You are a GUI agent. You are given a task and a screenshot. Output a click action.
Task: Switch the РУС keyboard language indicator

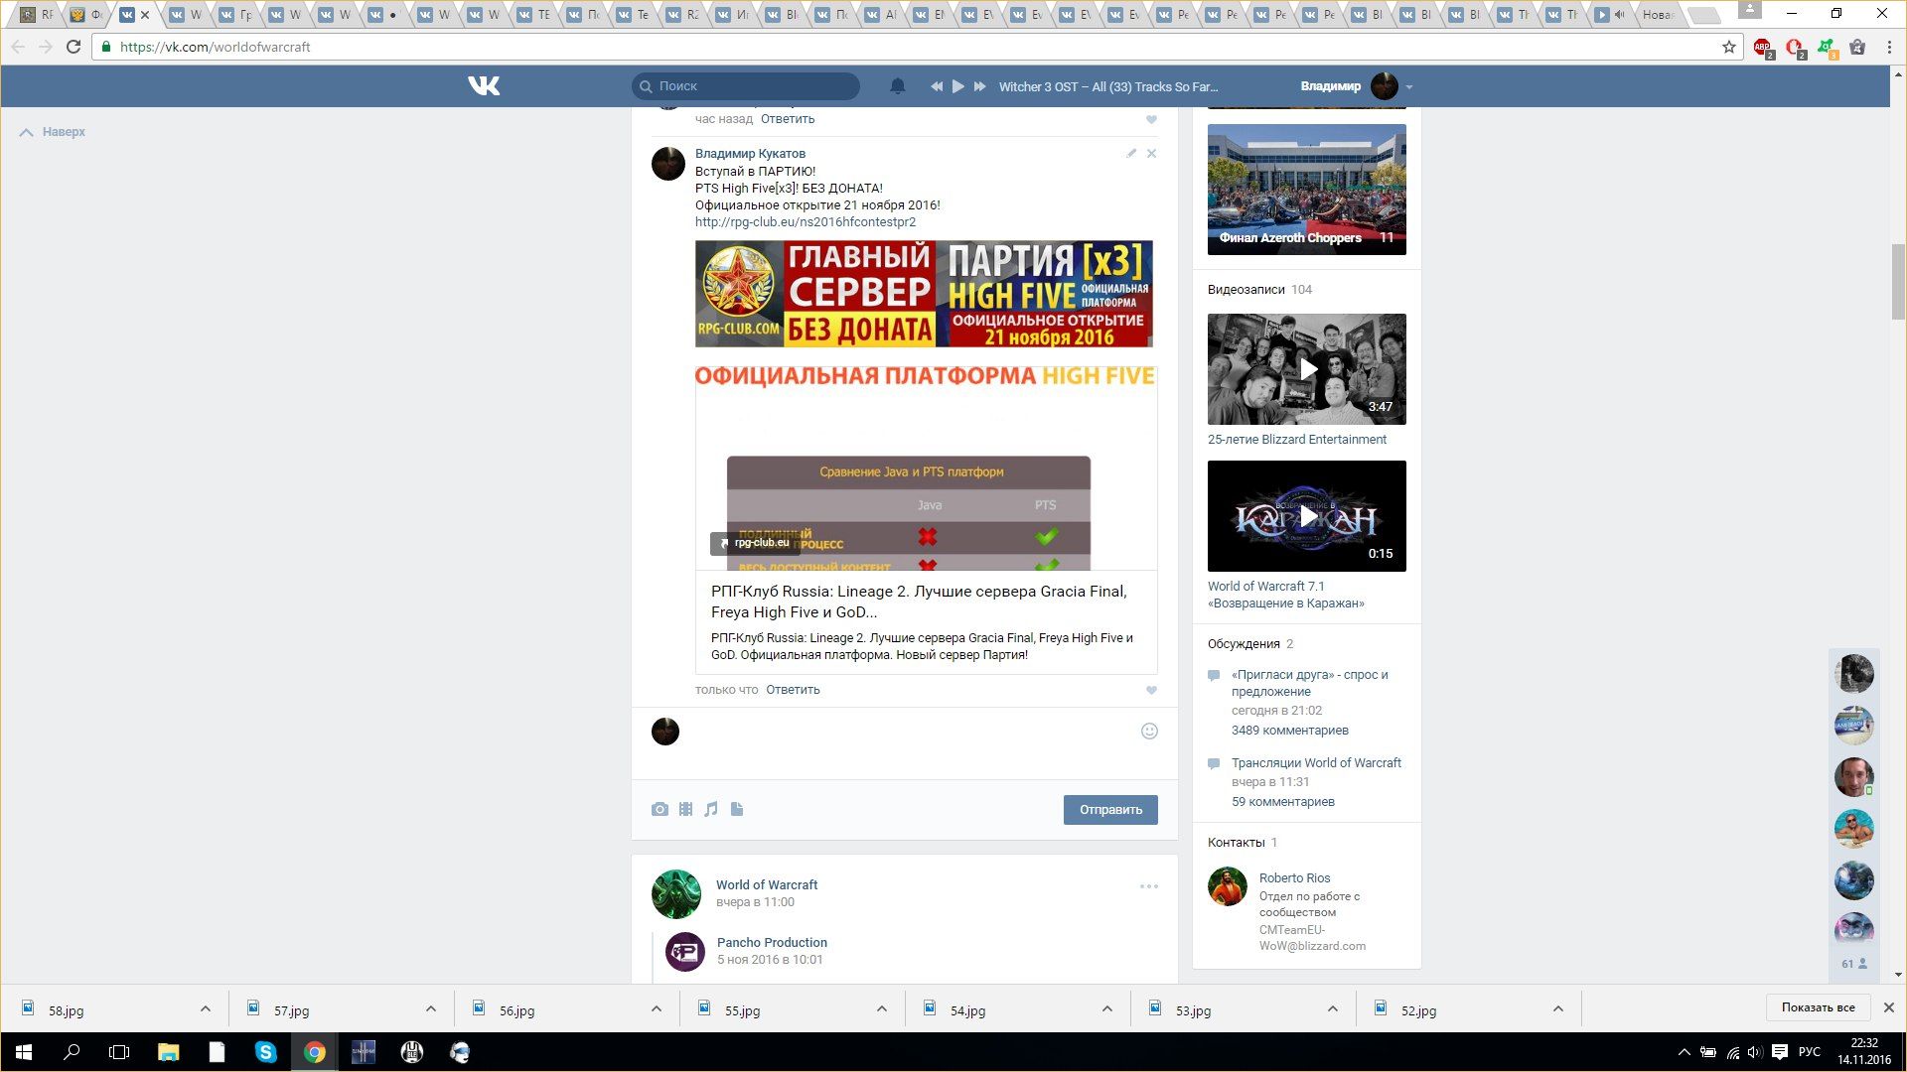(1810, 1052)
